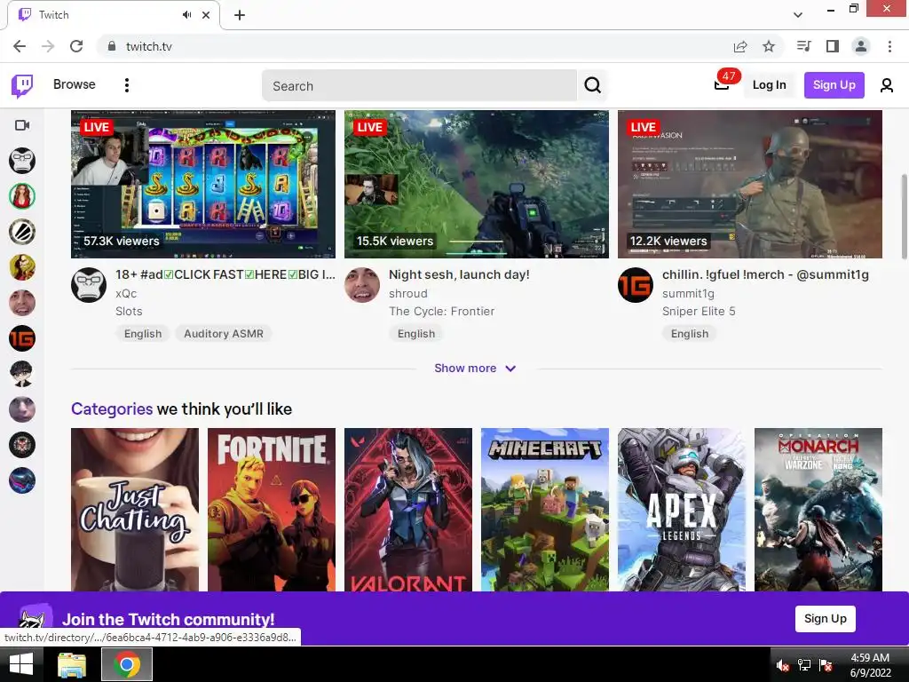Open the Sniper Elite 5 category link
The height and width of the screenshot is (682, 909).
click(x=699, y=312)
